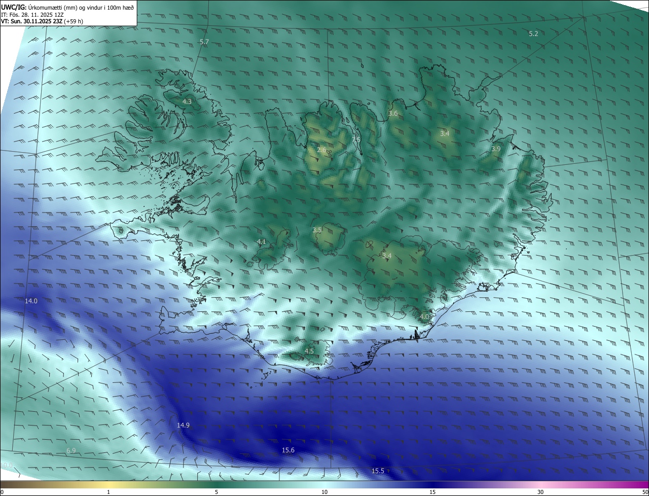Click the 3.9 value label

click(496, 149)
